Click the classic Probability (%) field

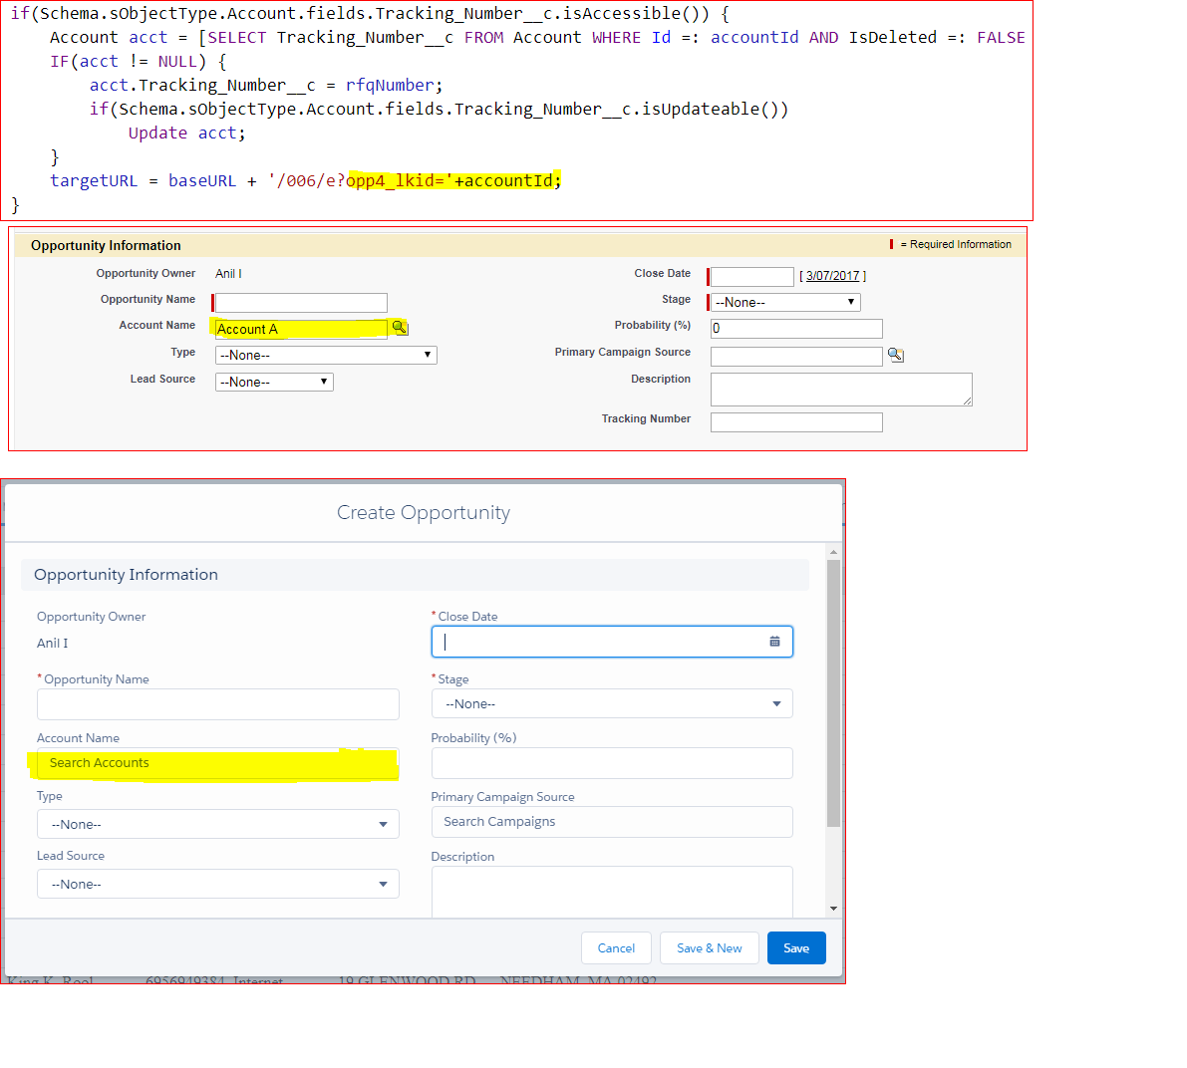pyautogui.click(x=795, y=329)
